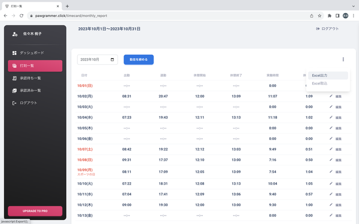Reload the page with refresh icon

[x=21, y=16]
